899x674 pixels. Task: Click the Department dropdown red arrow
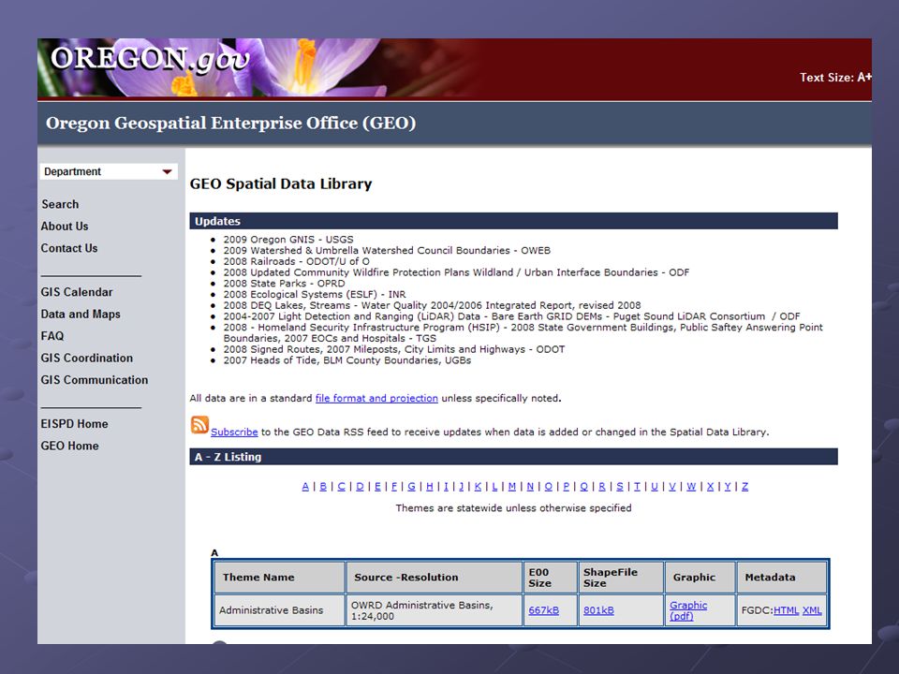167,171
